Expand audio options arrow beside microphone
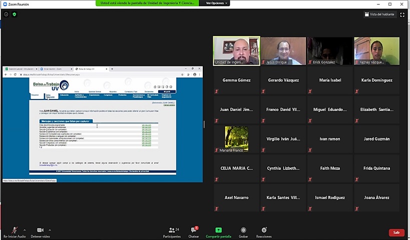This screenshot has height=240, width=410. point(24,229)
